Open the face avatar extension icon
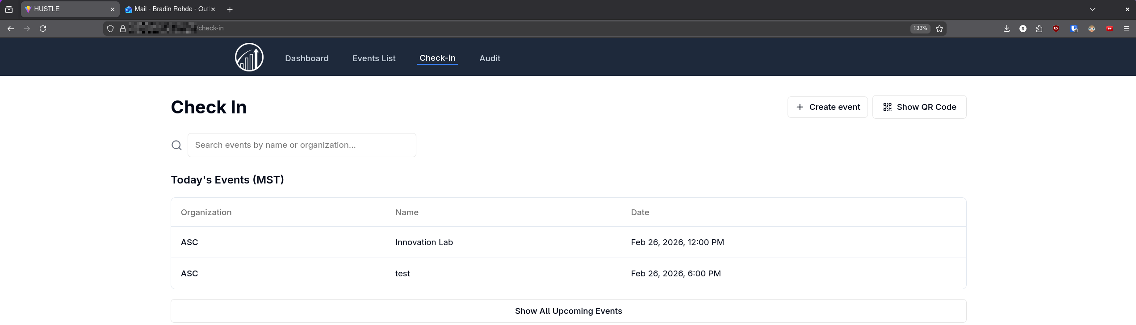The height and width of the screenshot is (325, 1136). pos(1092,29)
